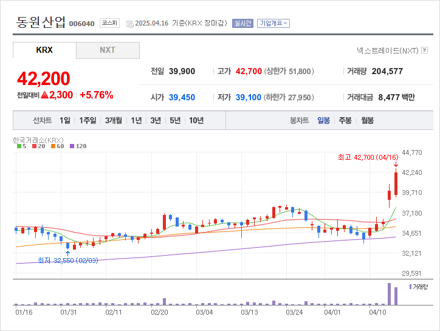This screenshot has height=331, width=440.
Task: Click the 코스피 market label
Action: click(x=109, y=23)
